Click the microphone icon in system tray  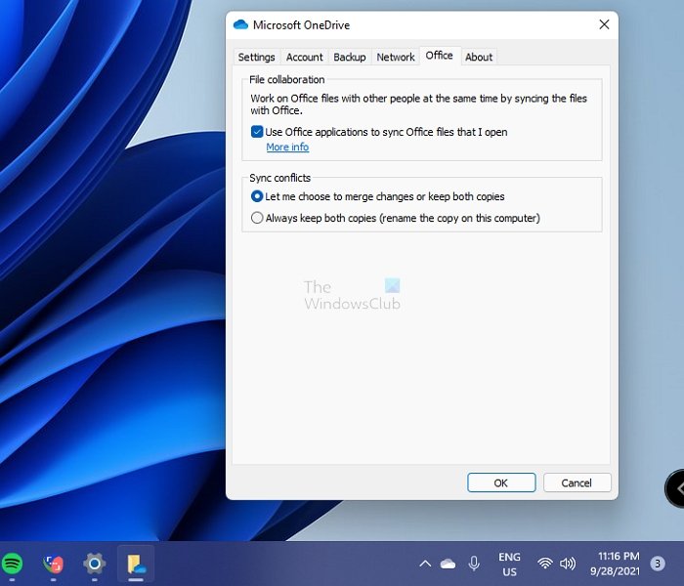(x=475, y=564)
